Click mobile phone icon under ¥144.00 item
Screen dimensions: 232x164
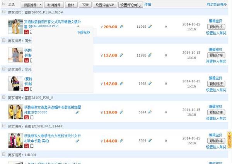[x=32, y=146]
